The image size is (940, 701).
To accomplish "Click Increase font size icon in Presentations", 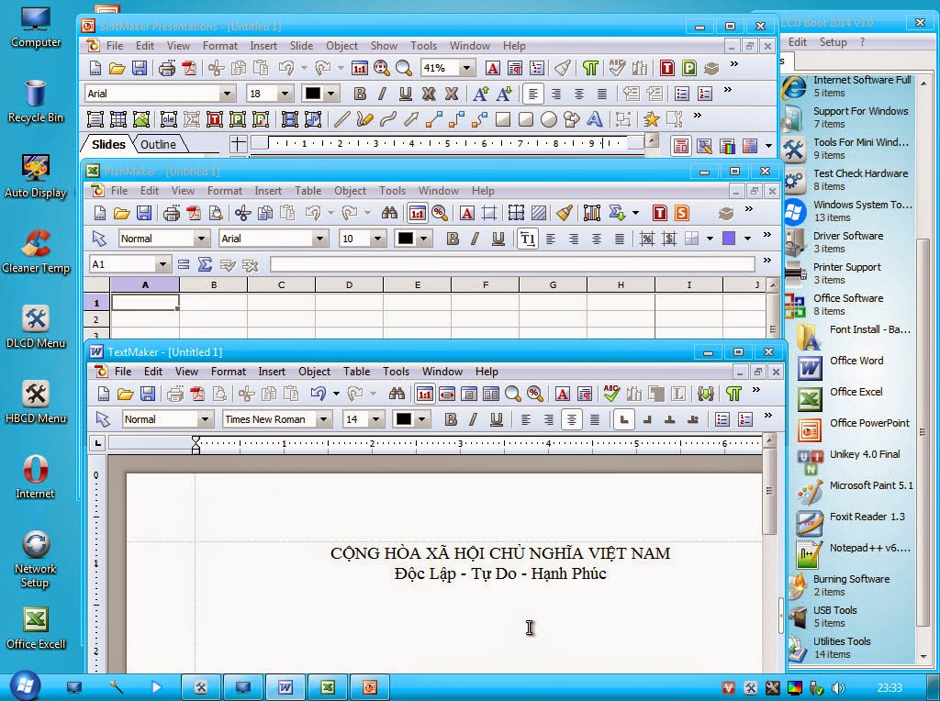I will 480,94.
